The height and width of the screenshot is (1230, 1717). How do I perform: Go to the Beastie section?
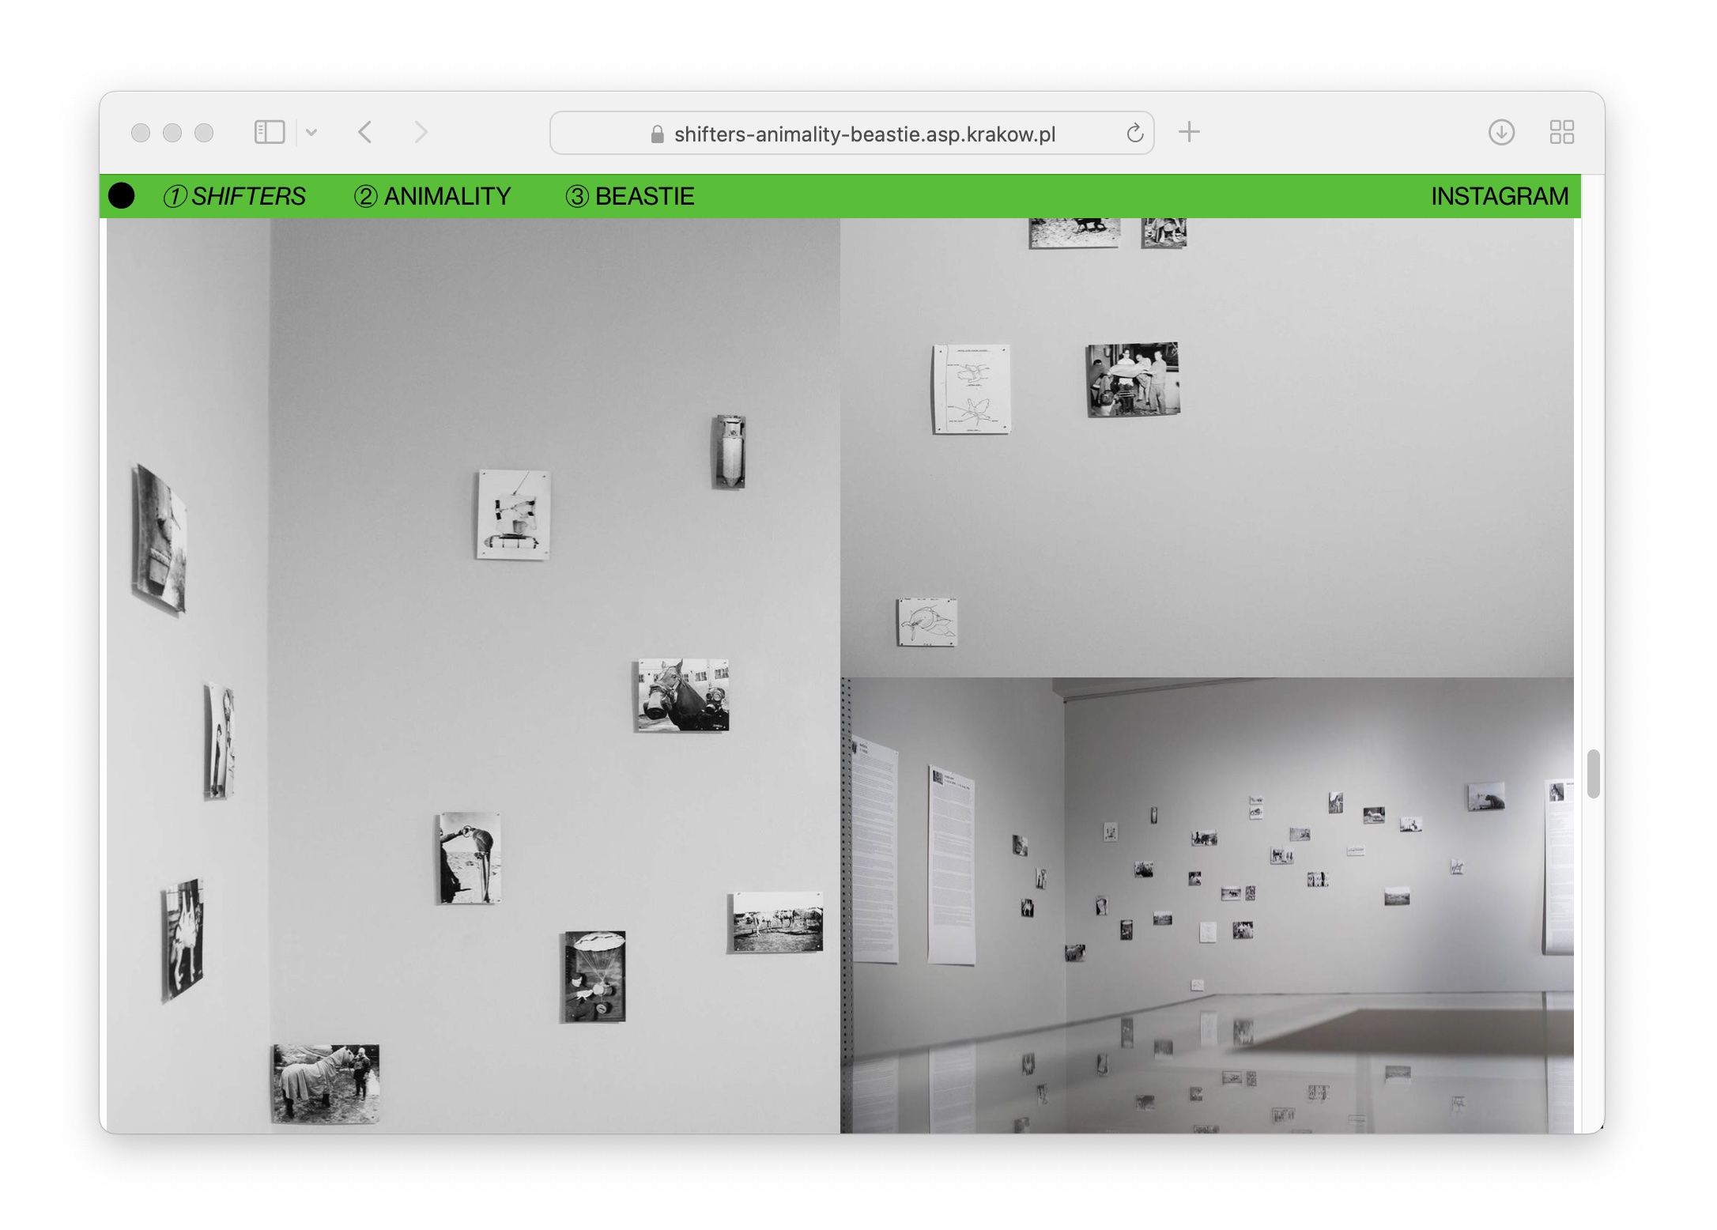(630, 196)
